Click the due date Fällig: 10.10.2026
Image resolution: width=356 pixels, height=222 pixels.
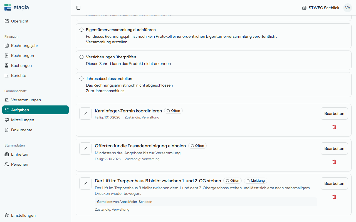108,117
